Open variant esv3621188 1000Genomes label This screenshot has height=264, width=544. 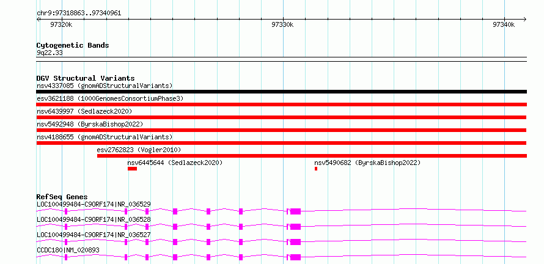pos(110,98)
